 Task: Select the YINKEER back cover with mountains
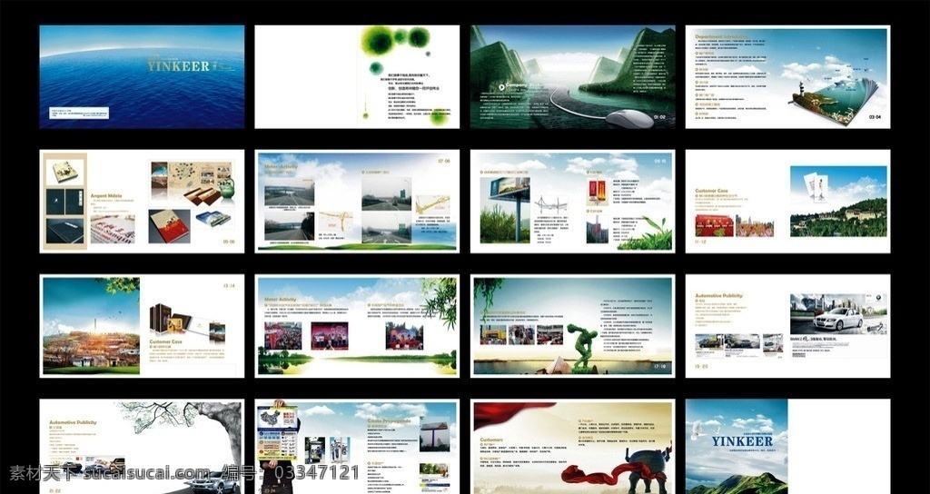pos(787,447)
